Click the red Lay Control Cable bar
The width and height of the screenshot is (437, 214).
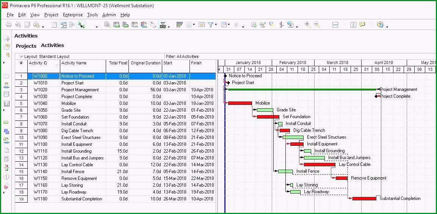pyautogui.click(x=320, y=165)
